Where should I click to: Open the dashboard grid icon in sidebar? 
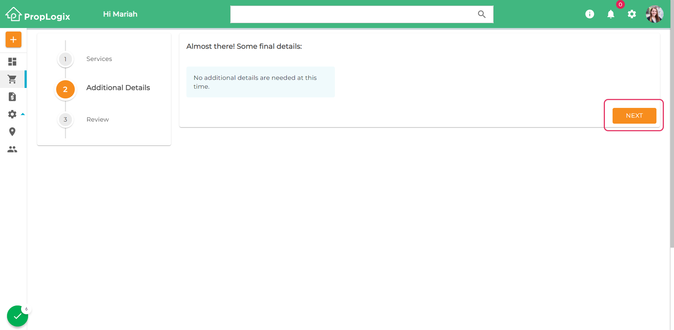pos(12,62)
